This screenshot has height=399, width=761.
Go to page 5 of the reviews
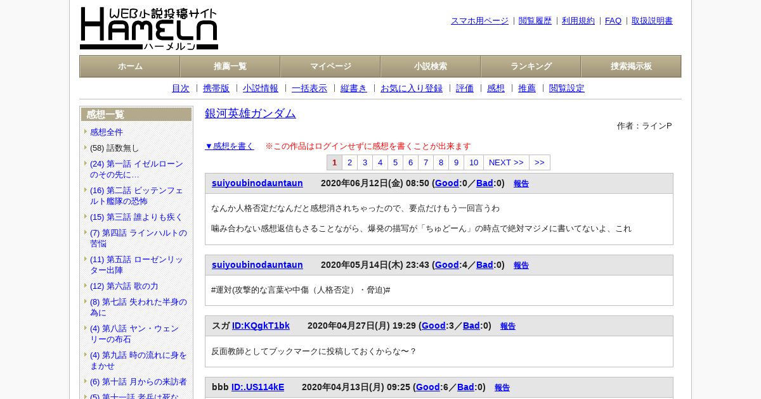(x=395, y=162)
